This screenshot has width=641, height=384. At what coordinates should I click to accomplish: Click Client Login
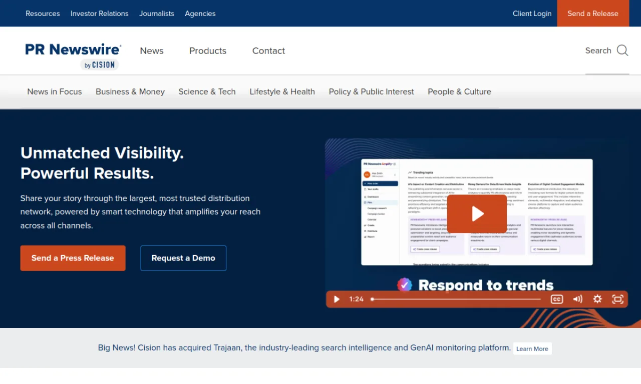[532, 13]
